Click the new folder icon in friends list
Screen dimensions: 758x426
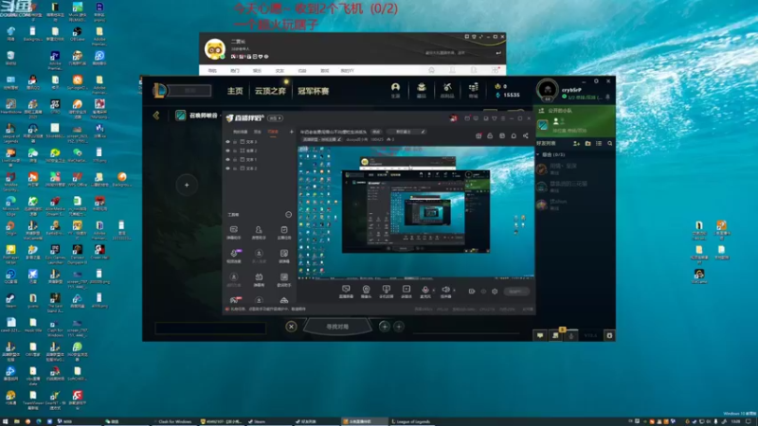click(x=587, y=144)
